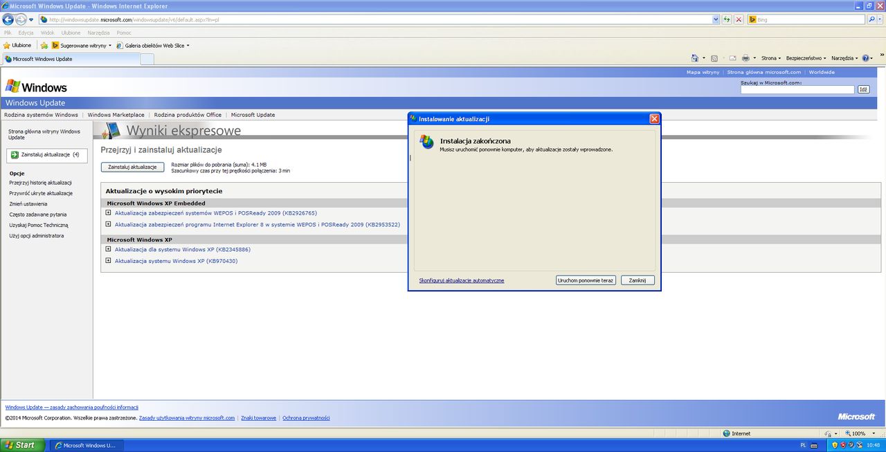Refresh the page using the green arrows icon
This screenshot has width=886, height=452.
point(727,19)
